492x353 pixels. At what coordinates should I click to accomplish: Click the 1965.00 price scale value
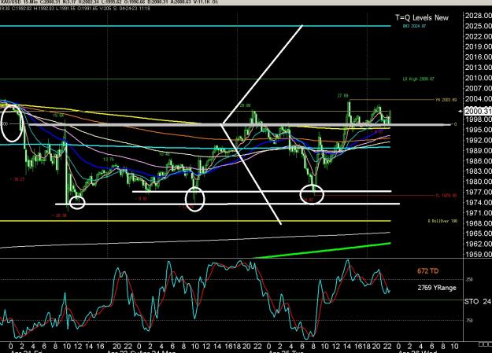point(478,233)
